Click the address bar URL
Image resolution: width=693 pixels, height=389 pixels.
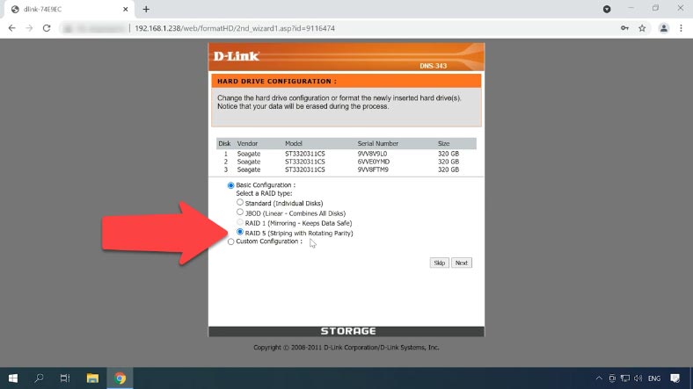(x=235, y=28)
